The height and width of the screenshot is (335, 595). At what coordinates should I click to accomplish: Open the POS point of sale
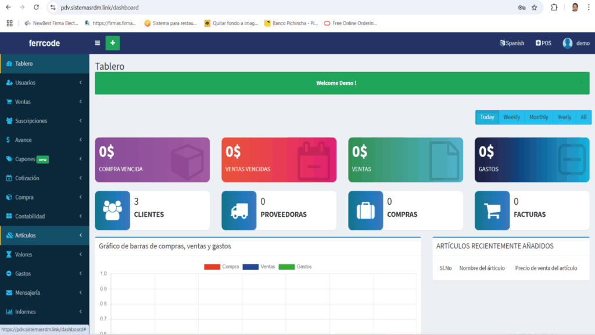(543, 43)
